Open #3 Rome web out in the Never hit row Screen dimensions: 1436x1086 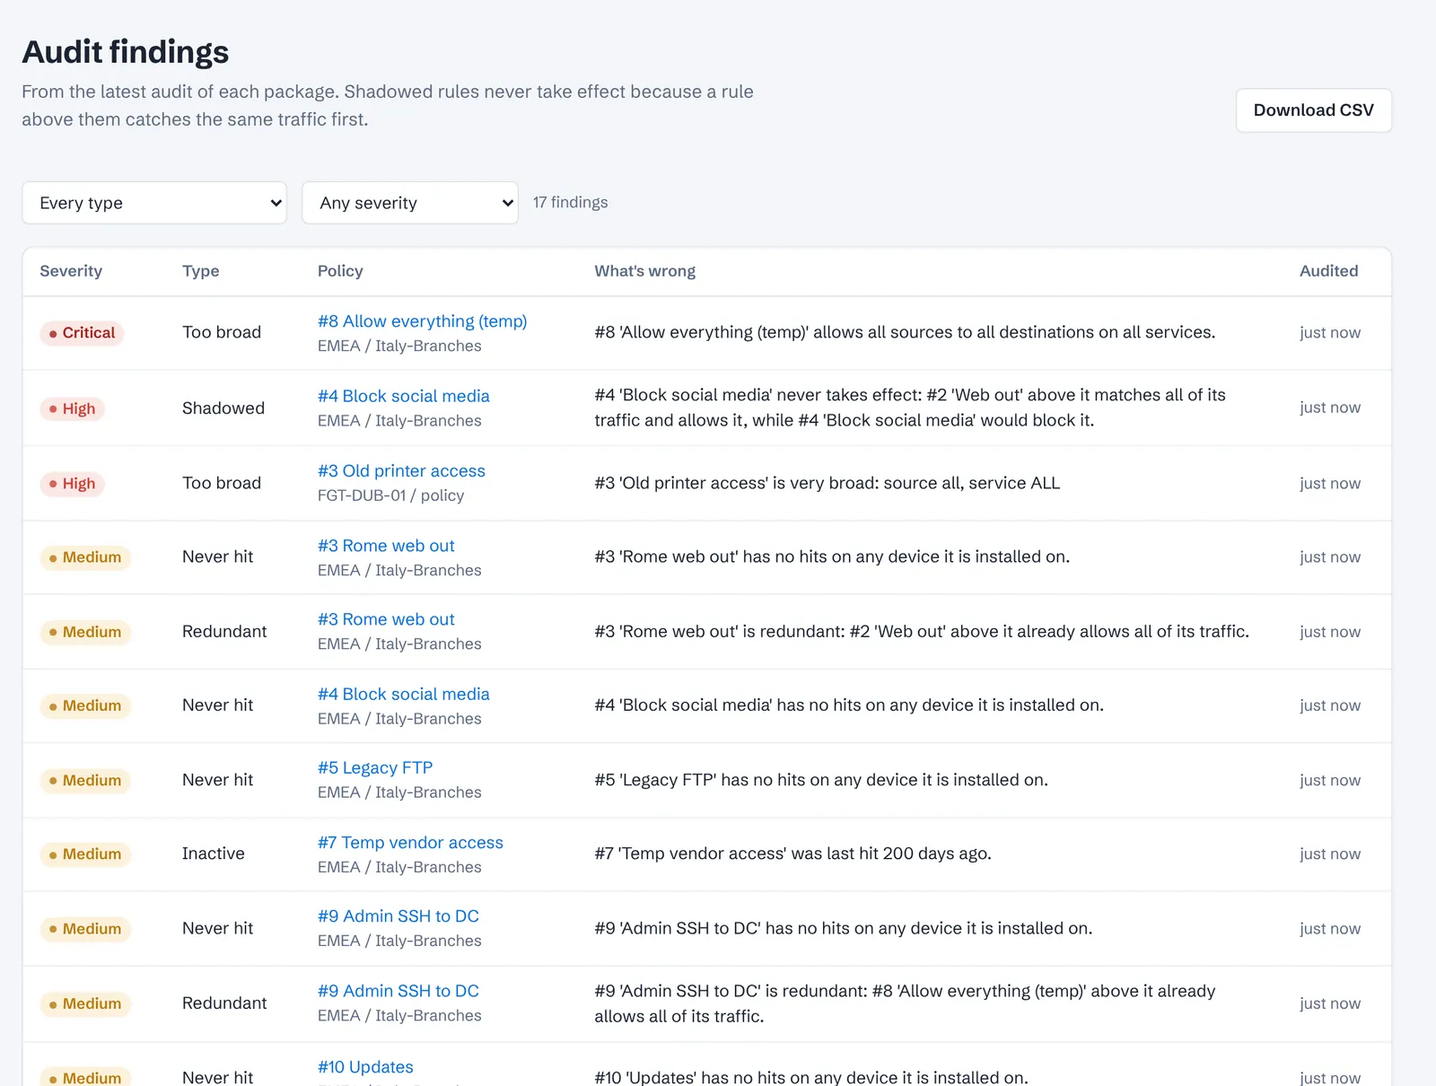point(386,546)
